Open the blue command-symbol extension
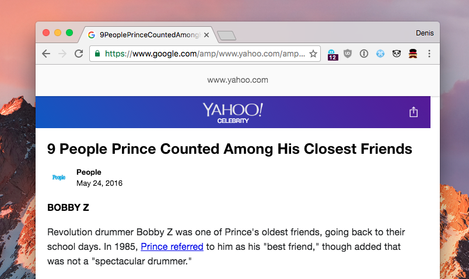 (380, 54)
